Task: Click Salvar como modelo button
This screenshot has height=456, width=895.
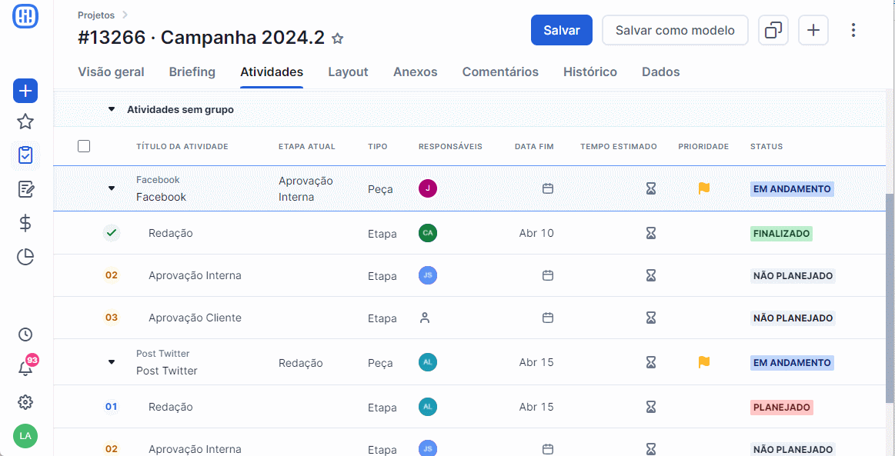Action: coord(675,30)
